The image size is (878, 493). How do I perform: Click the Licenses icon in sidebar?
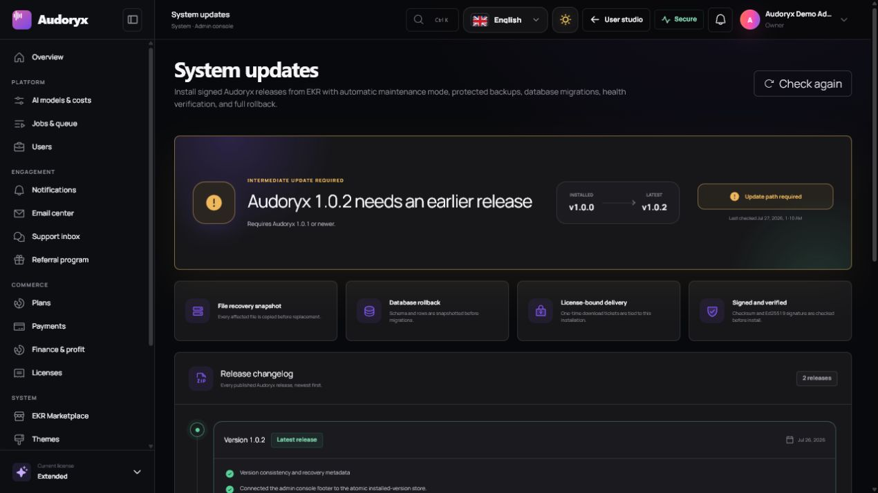click(19, 373)
